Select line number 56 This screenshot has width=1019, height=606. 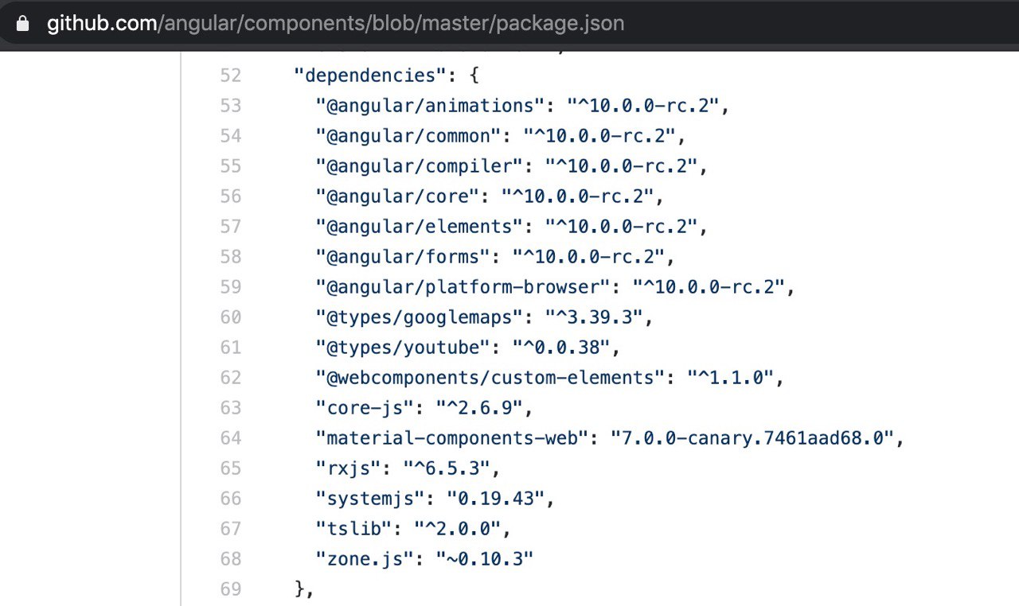coord(231,196)
